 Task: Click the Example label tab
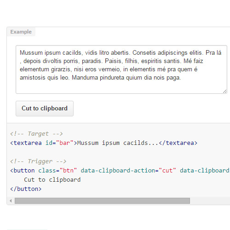click(21, 32)
